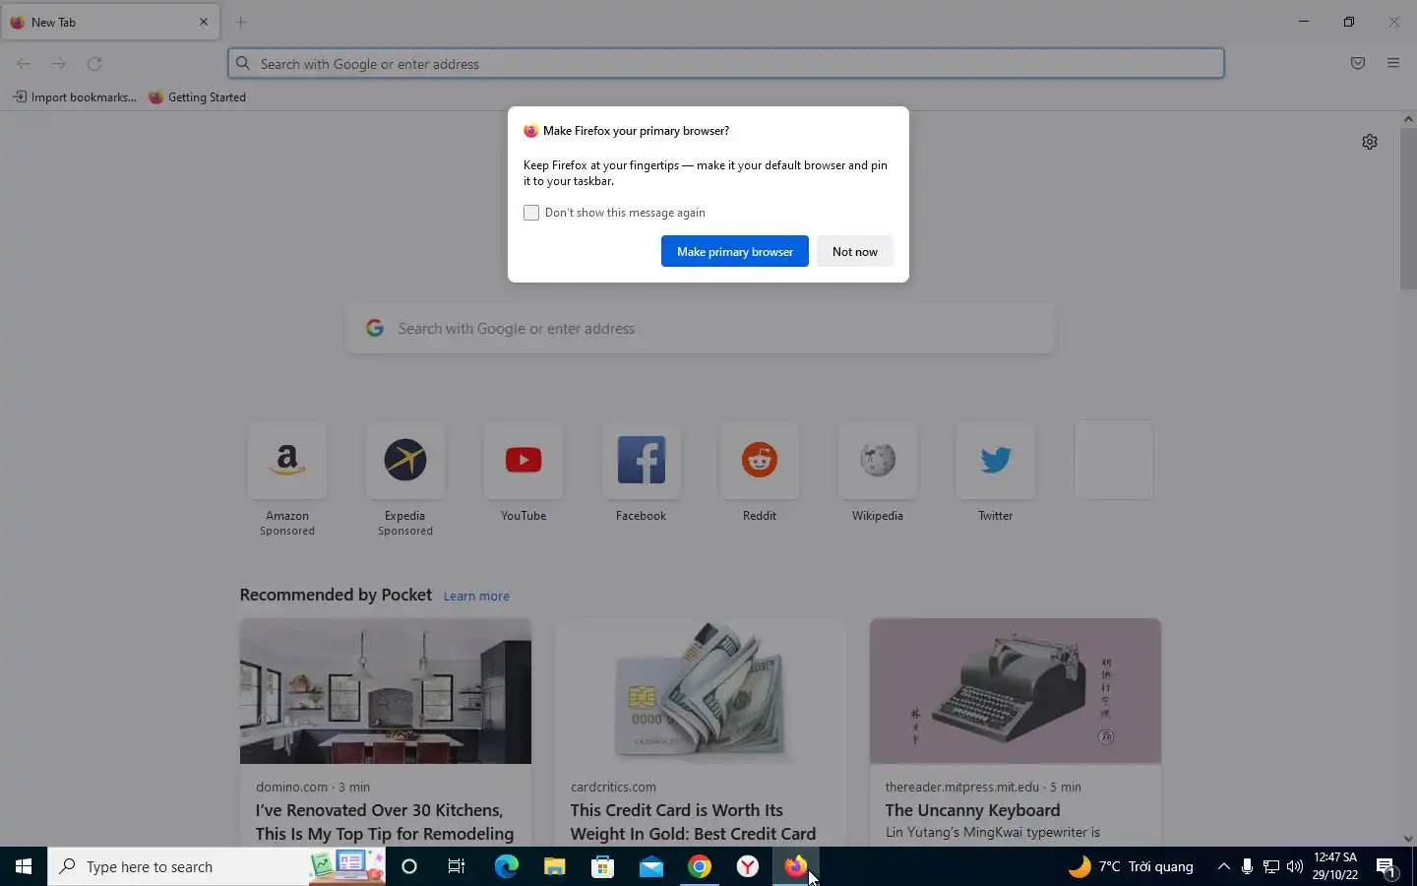Open This Credit Card is Worth headline
Image resolution: width=1417 pixels, height=886 pixels.
click(x=694, y=822)
